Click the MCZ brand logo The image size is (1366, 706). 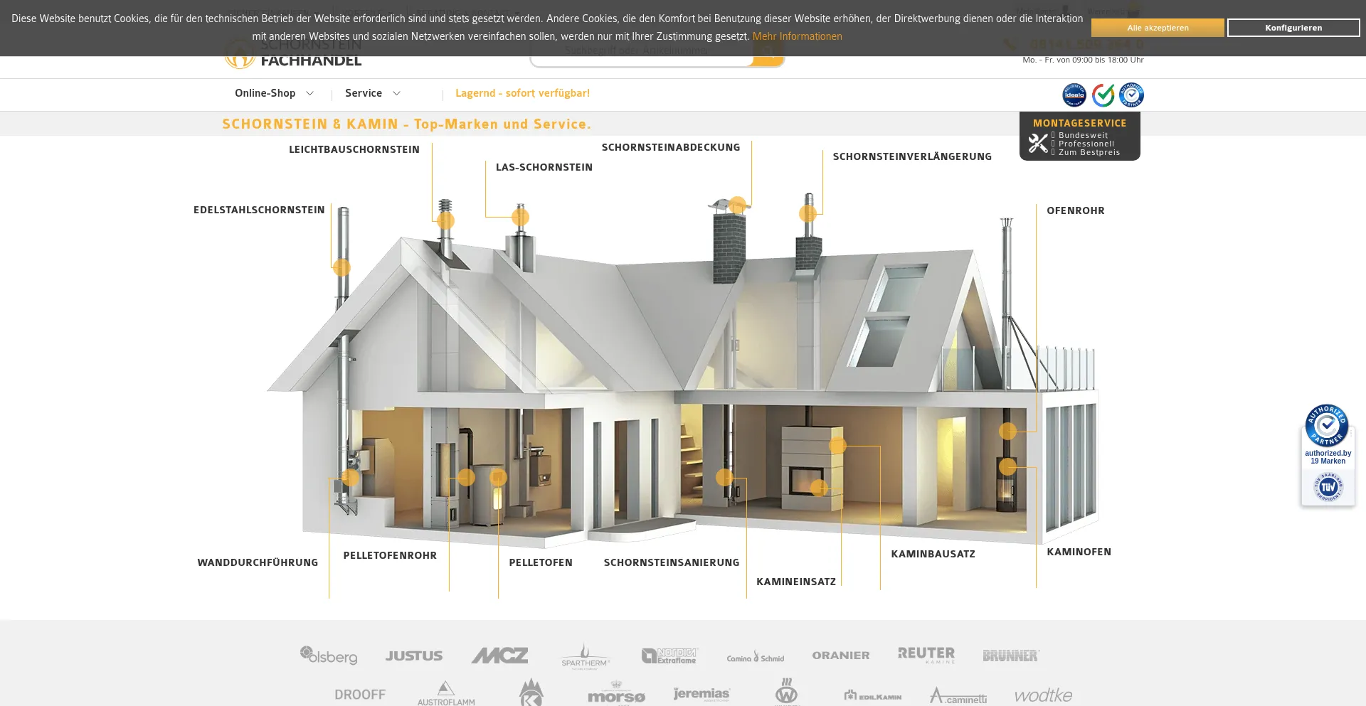pos(500,656)
